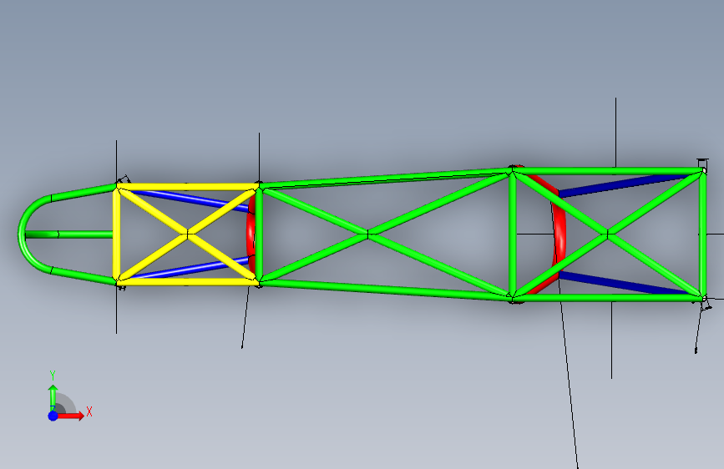Select the green vertical tube behind yellow bay

click(259, 234)
